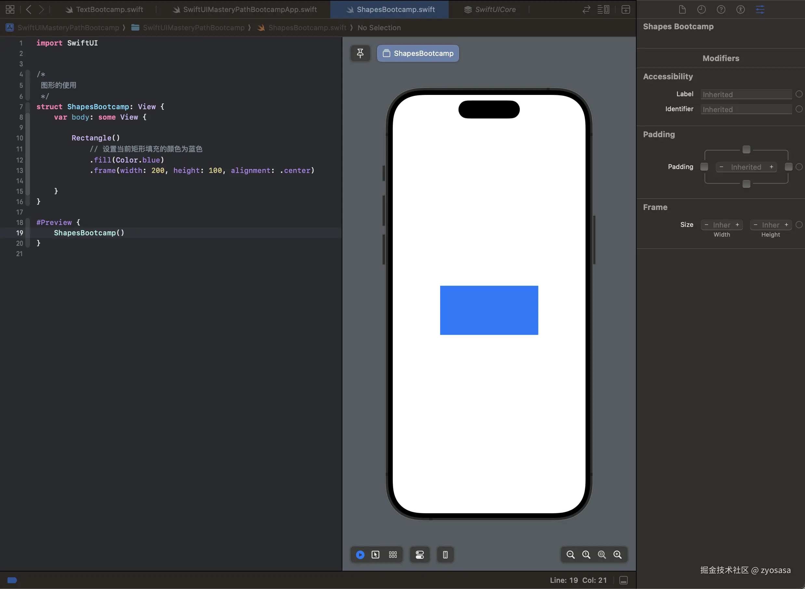This screenshot has height=589, width=805.
Task: Open the related items grid menu
Action: tap(10, 10)
